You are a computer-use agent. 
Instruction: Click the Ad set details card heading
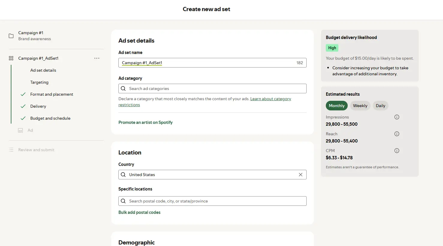136,40
